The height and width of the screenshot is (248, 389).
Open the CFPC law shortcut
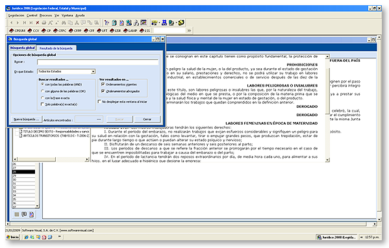point(60,31)
